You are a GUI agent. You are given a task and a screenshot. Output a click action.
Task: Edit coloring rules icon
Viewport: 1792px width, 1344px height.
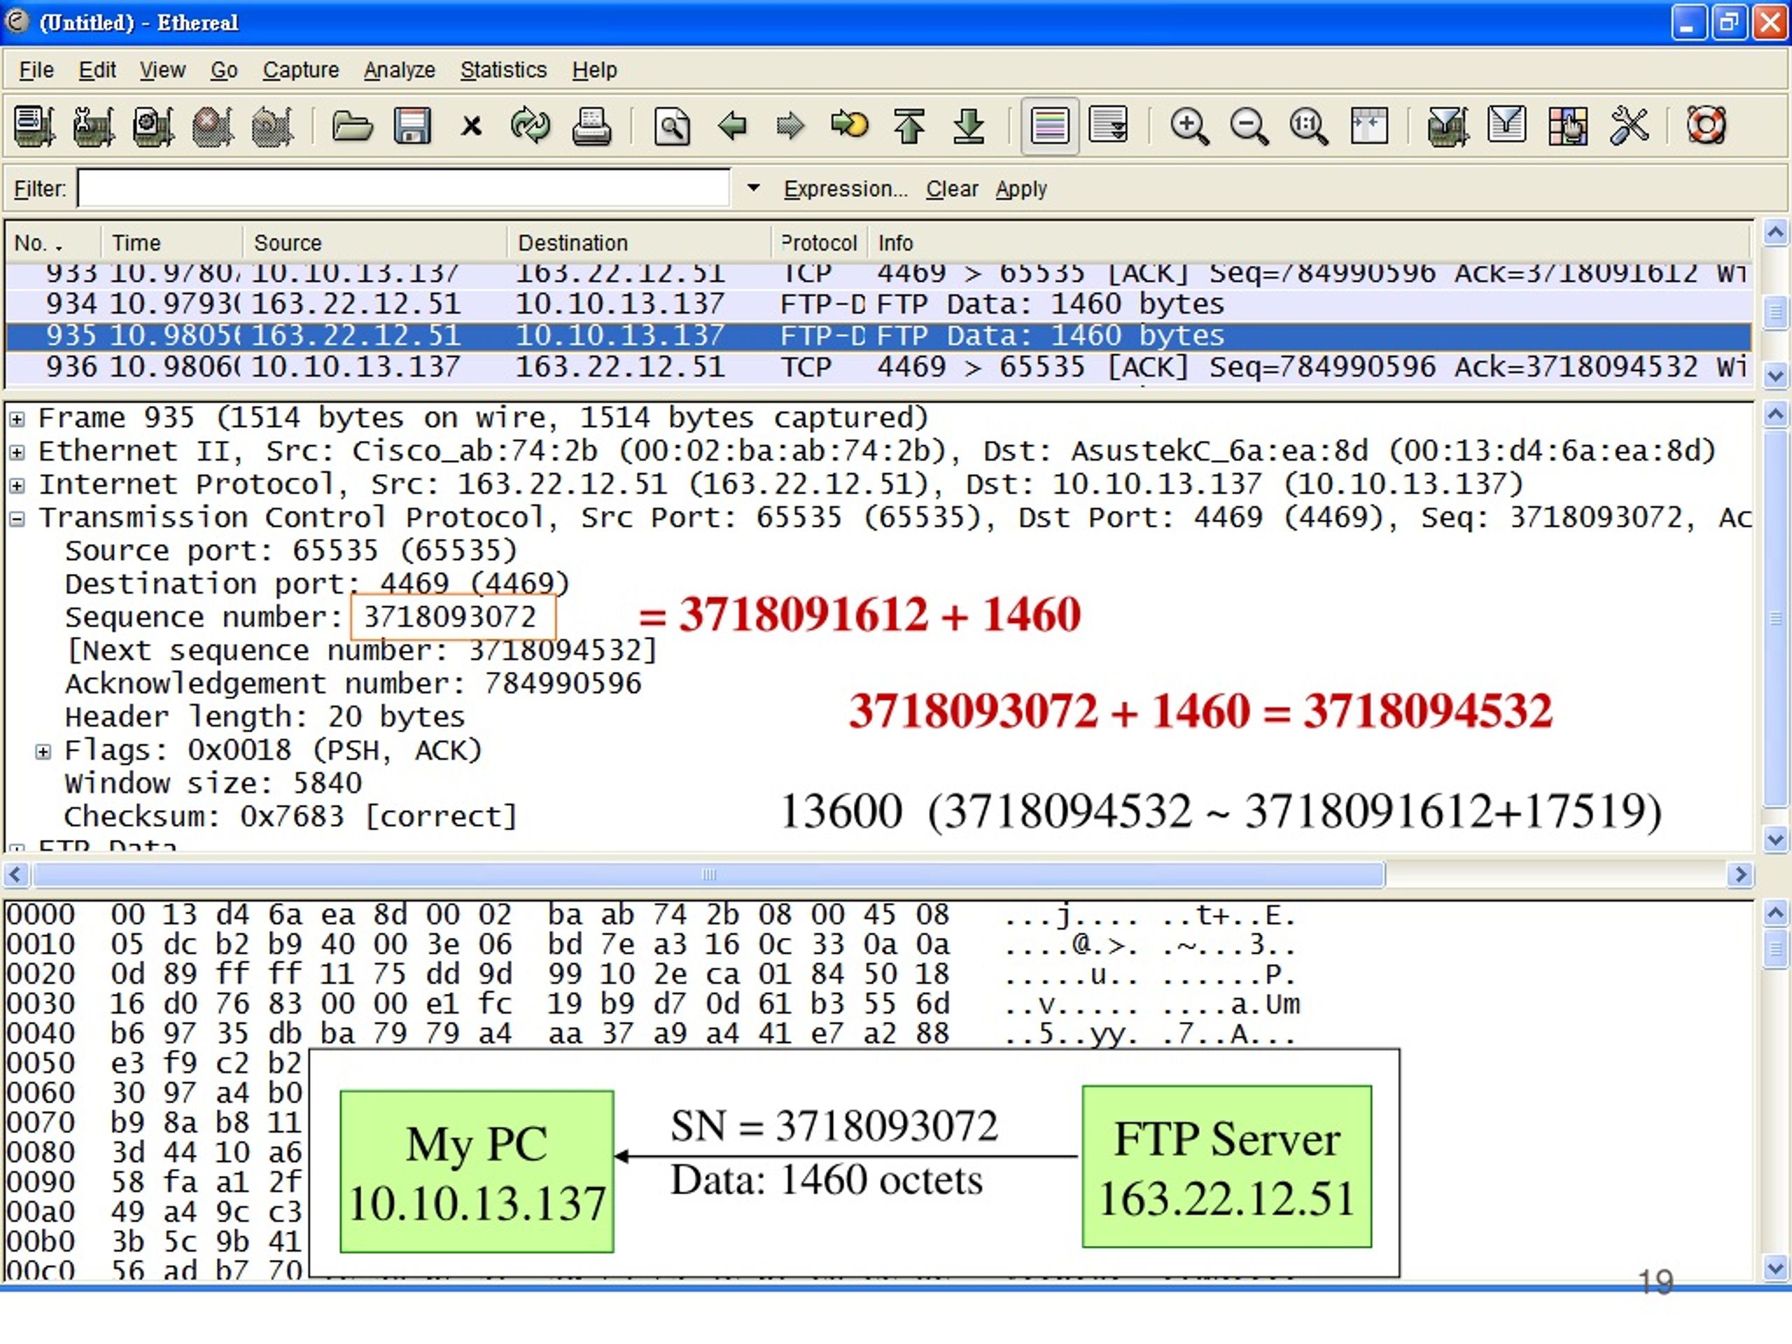pos(1567,125)
